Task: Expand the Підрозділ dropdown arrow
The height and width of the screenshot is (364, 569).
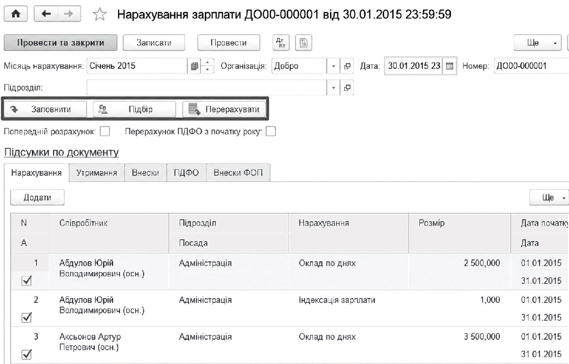Action: tap(334, 88)
